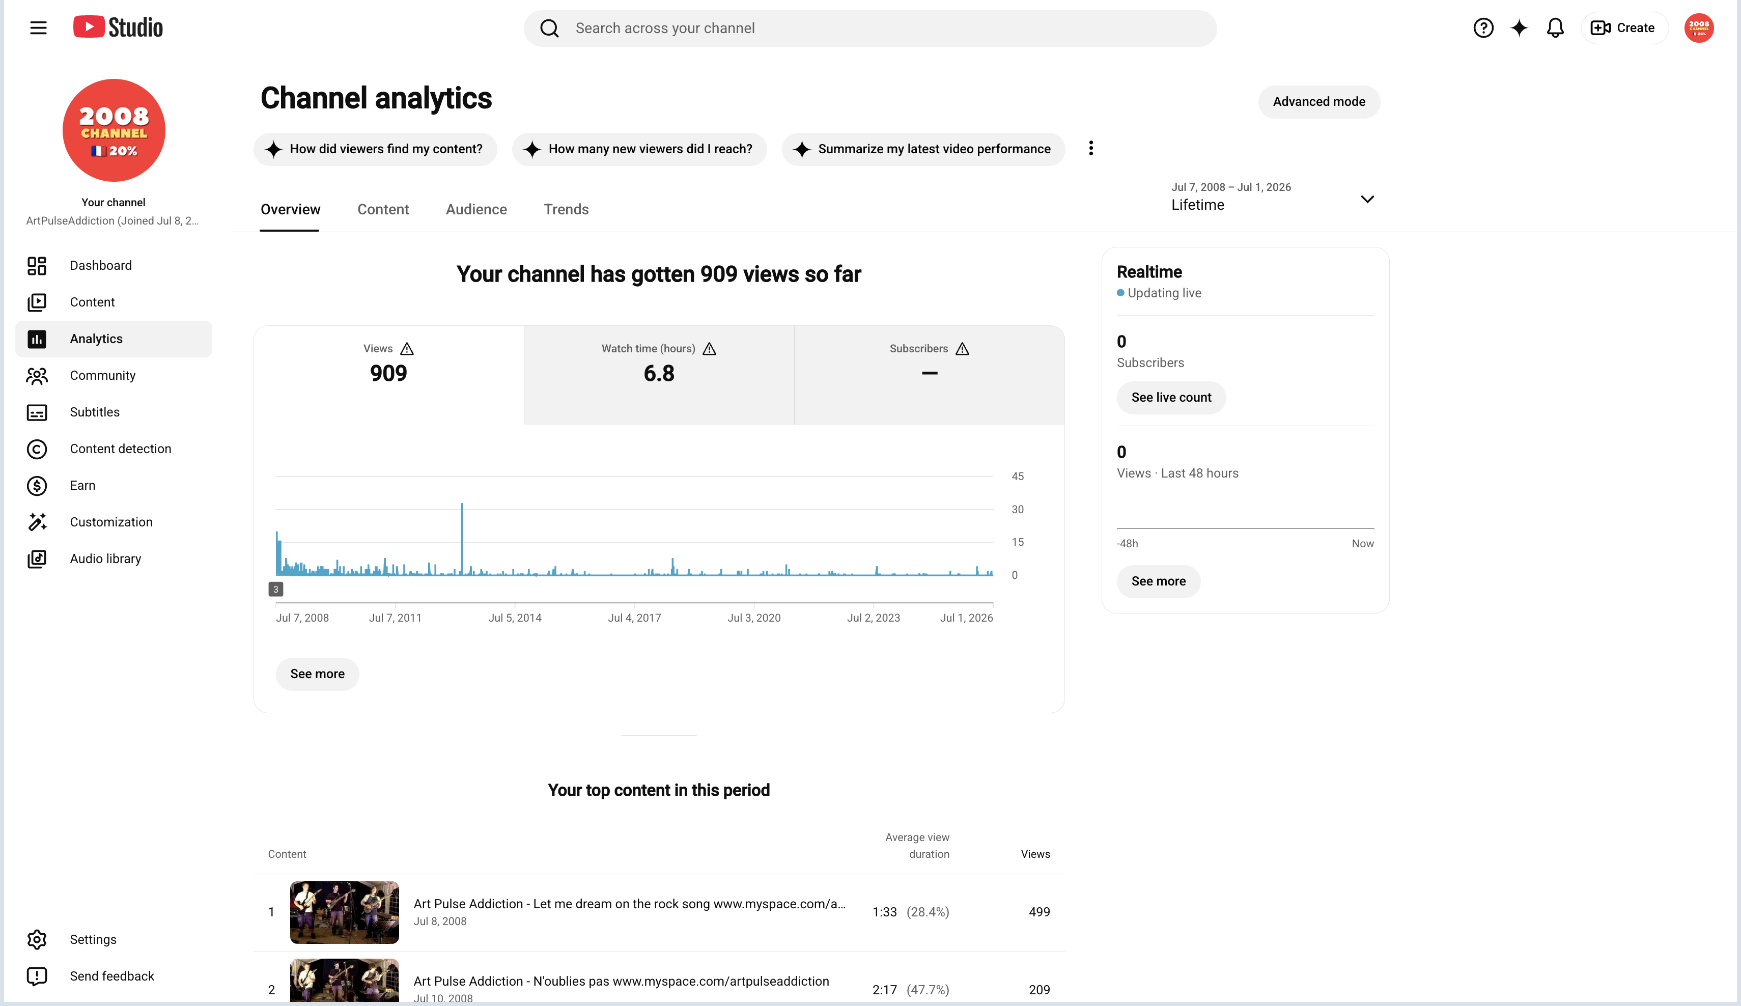The width and height of the screenshot is (1741, 1006).
Task: Open more prompt options three-dot menu
Action: point(1091,149)
